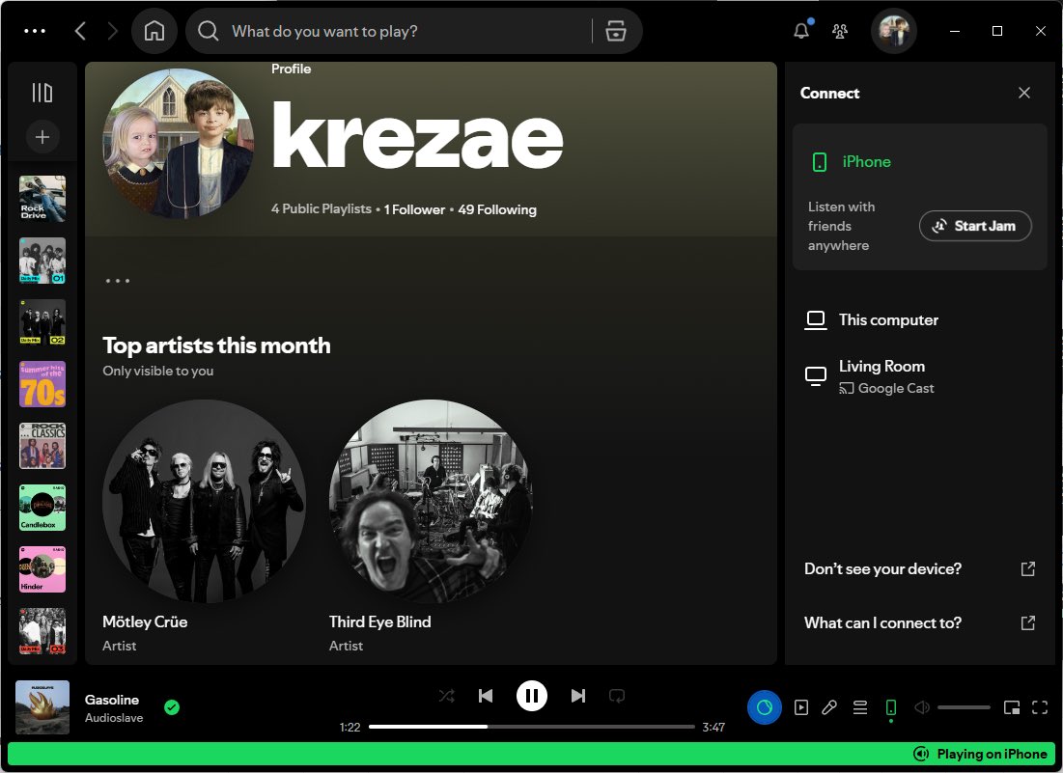
Task: Open Mötley Crüe artist image
Action: pos(204,501)
